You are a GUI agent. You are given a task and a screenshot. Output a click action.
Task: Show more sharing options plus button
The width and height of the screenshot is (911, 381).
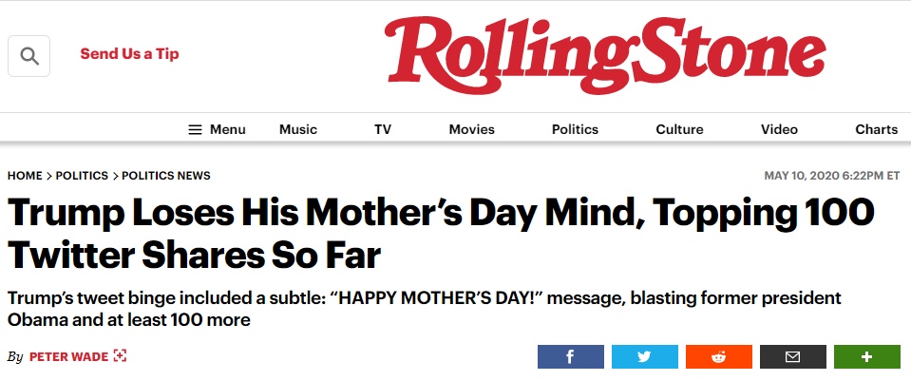pyautogui.click(x=866, y=357)
